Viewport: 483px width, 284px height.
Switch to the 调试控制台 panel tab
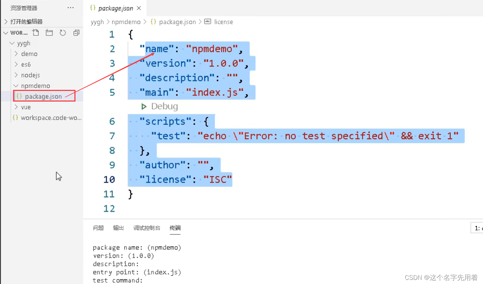click(147, 228)
